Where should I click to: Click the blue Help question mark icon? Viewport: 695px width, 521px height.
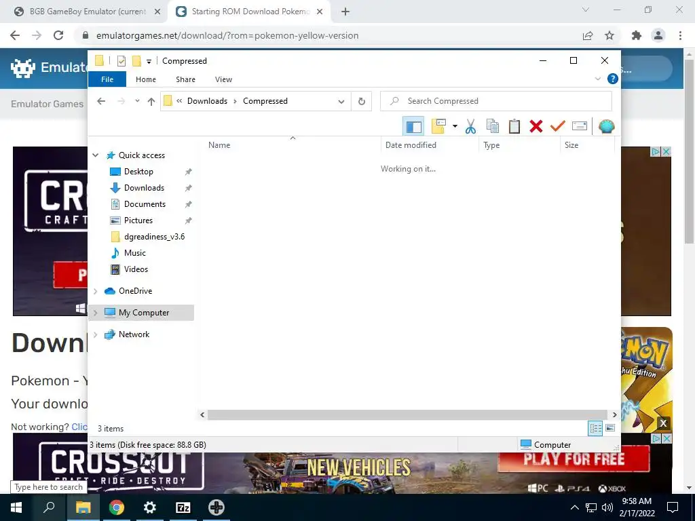(613, 79)
